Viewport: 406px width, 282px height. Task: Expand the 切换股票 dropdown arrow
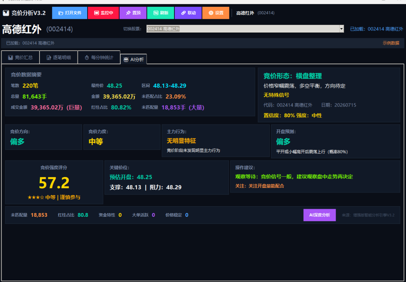pyautogui.click(x=341, y=29)
